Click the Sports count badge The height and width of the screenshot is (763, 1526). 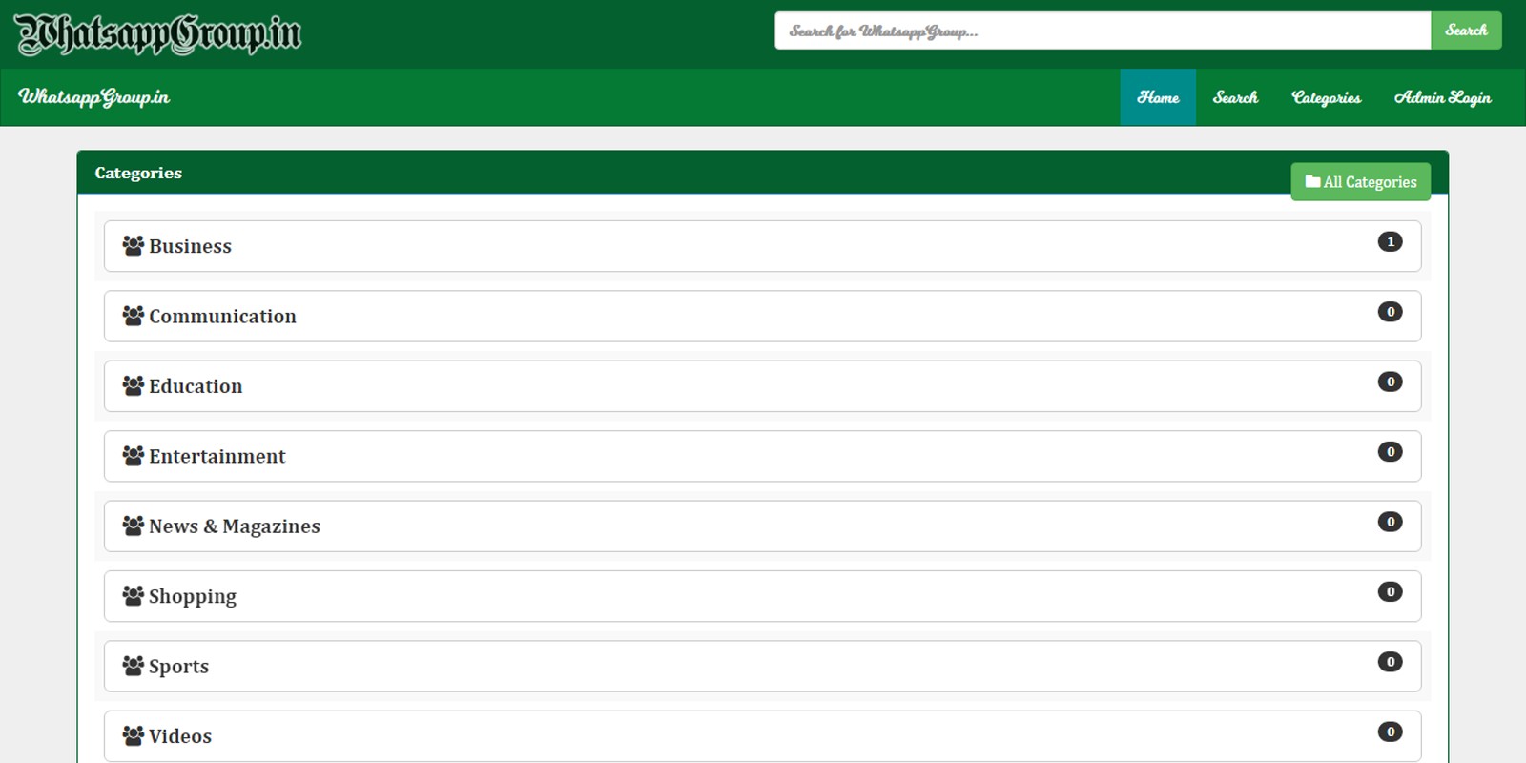pos(1391,662)
